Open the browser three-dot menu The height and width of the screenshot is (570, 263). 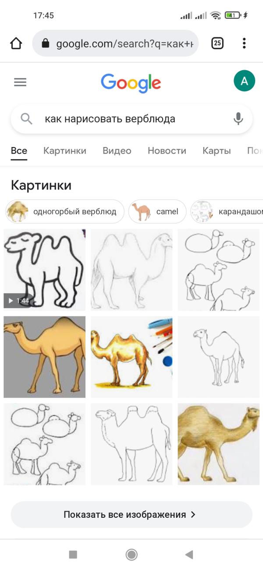coord(244,43)
